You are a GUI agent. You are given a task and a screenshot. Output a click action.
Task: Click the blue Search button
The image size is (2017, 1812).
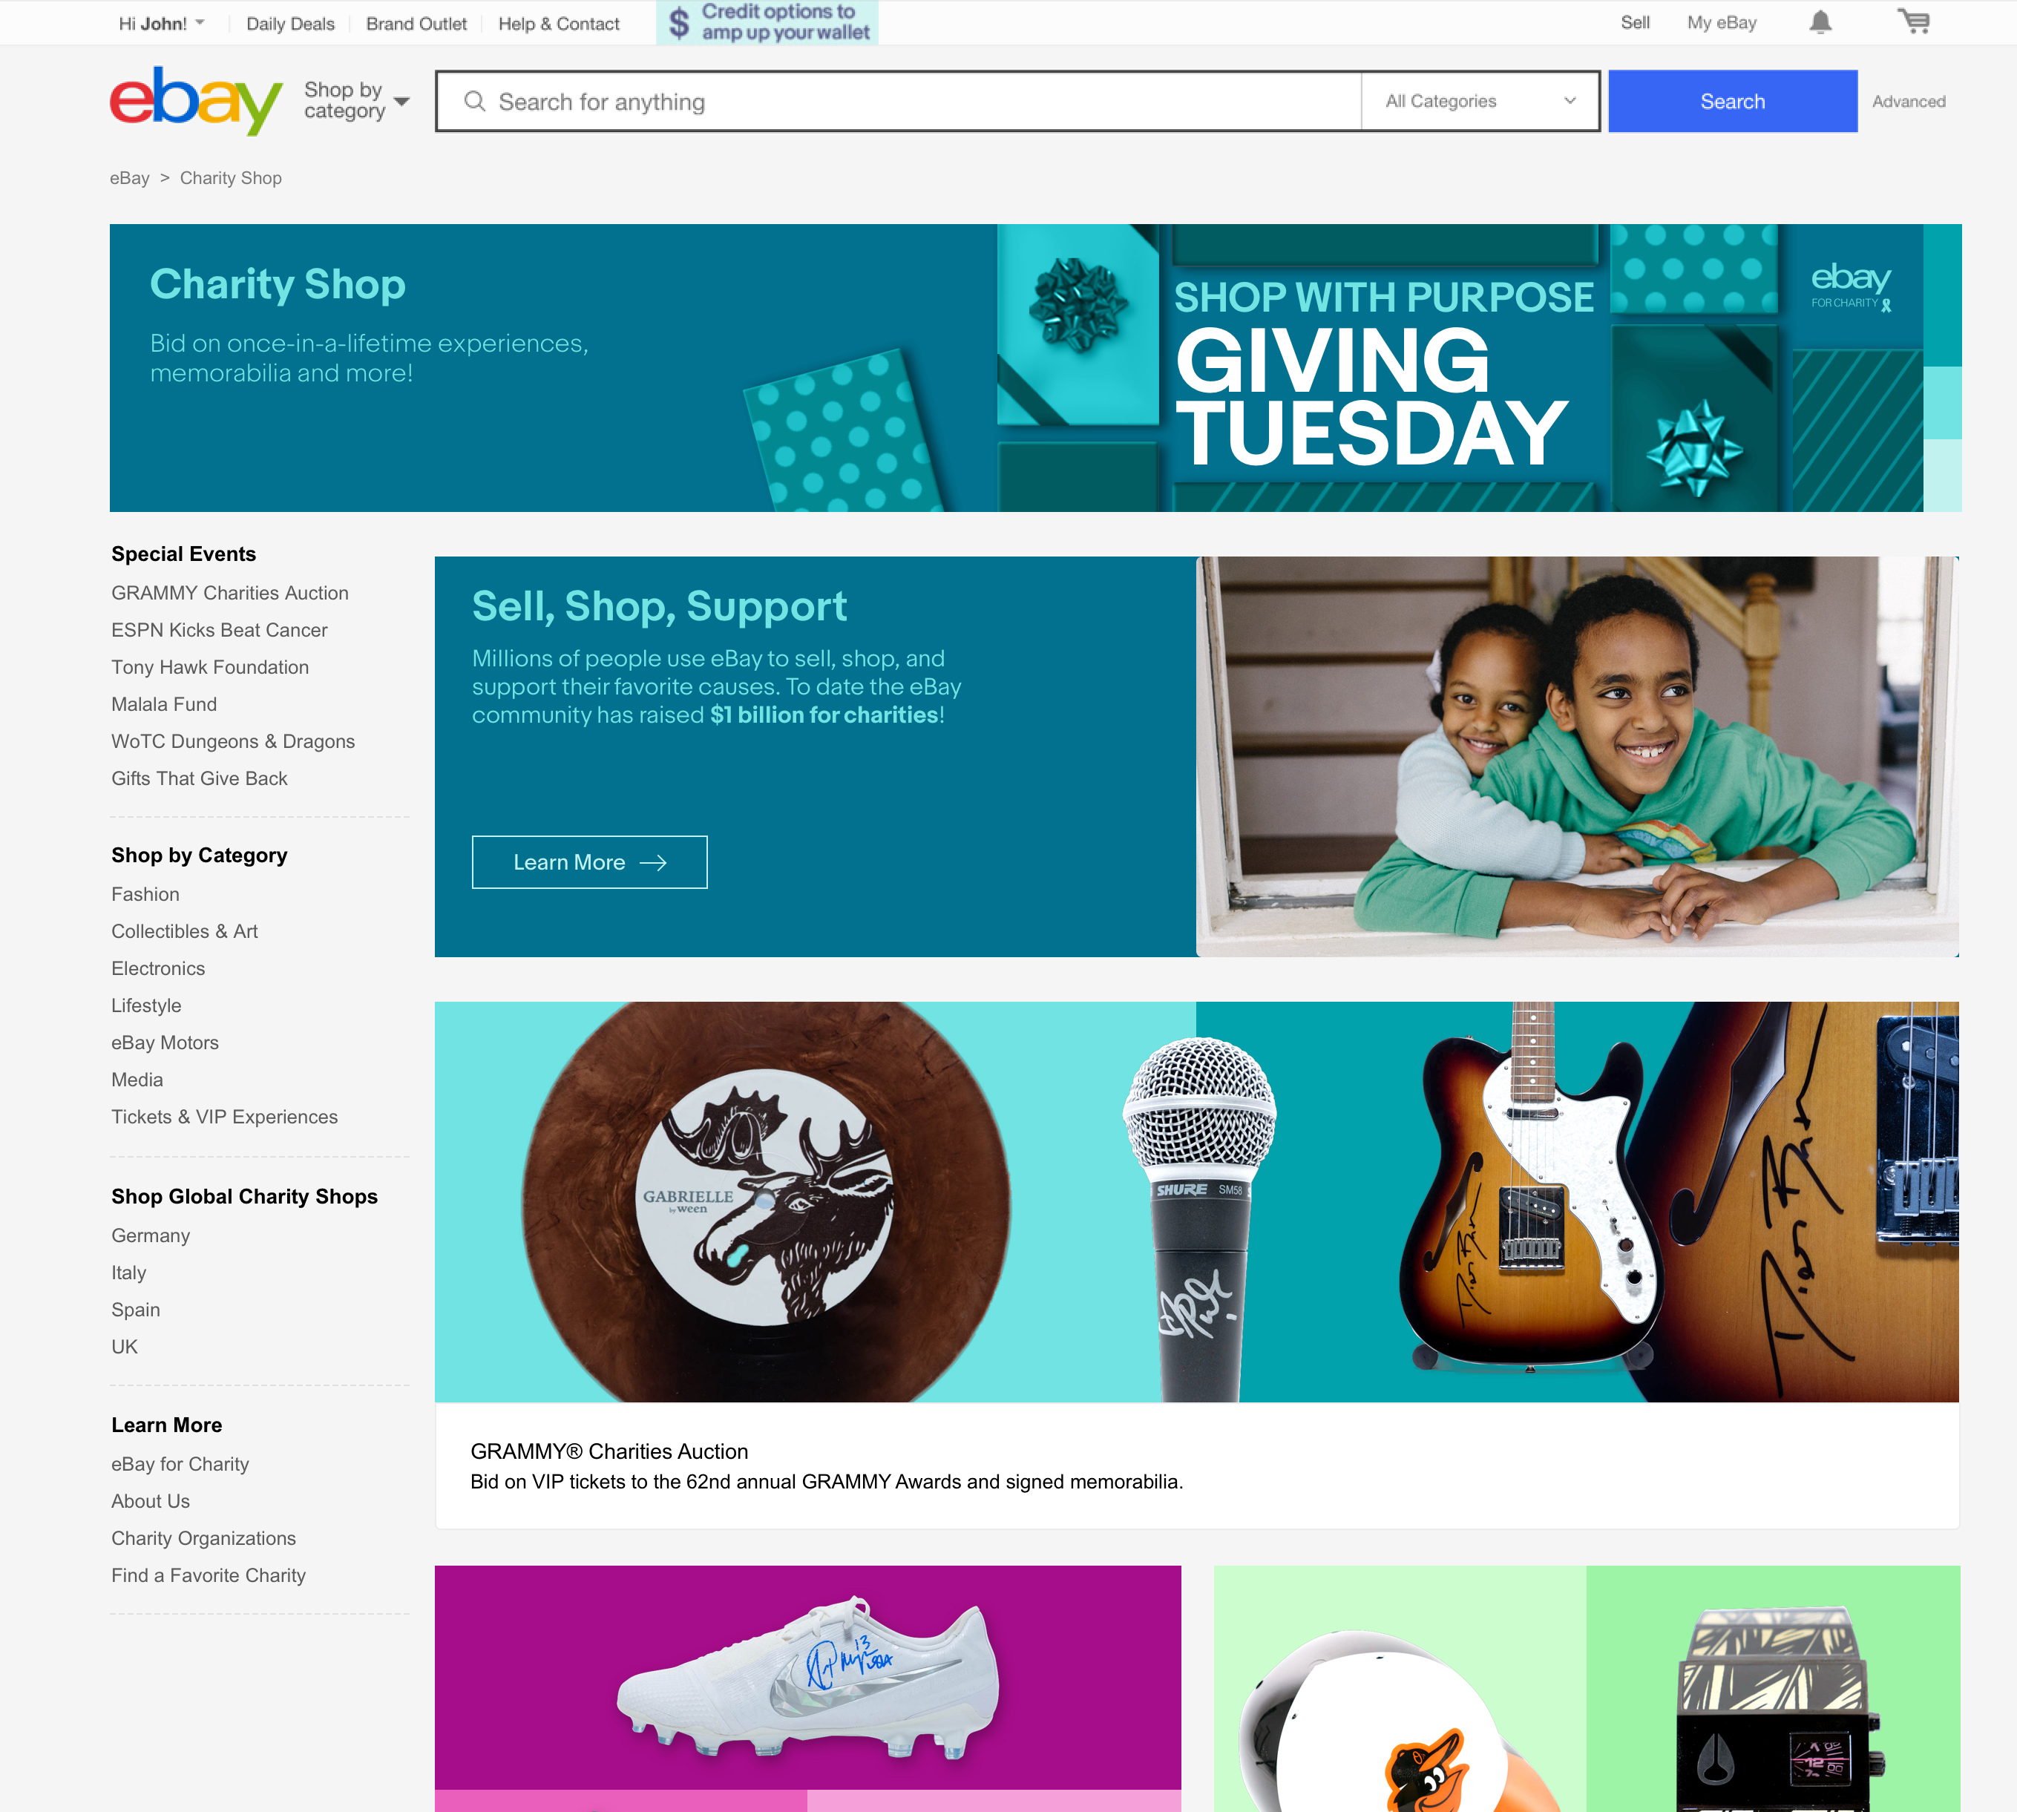tap(1732, 101)
